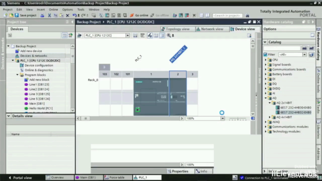
Task: Click the Go online button
Action: 139,16
